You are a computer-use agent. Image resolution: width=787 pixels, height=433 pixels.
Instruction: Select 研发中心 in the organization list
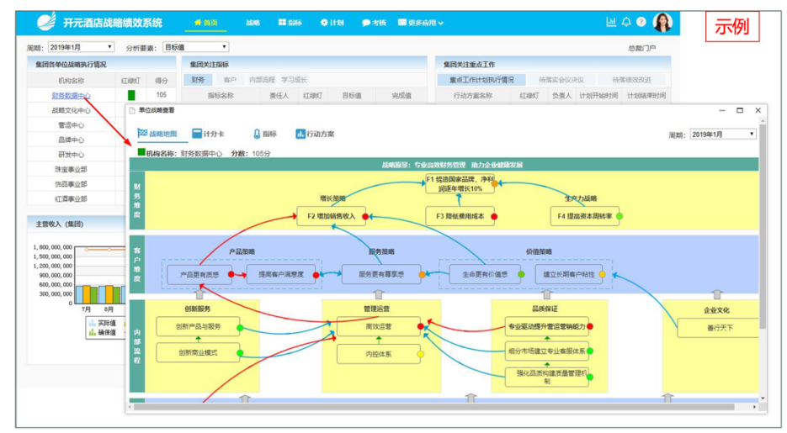72,155
